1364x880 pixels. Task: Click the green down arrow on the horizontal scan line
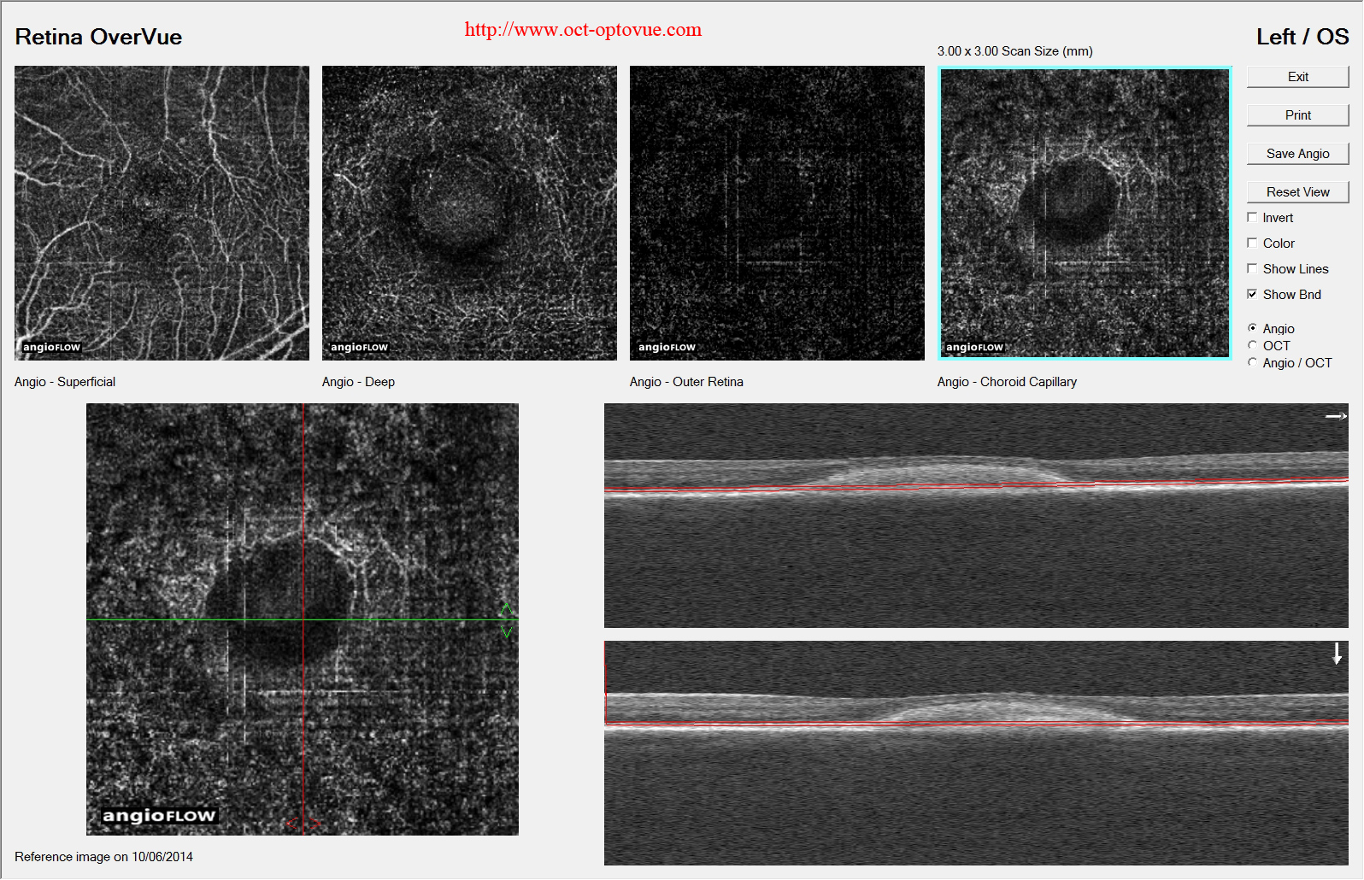tap(507, 632)
